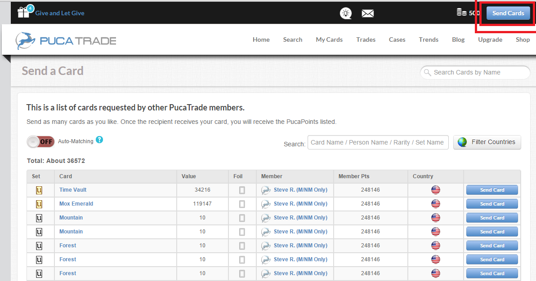Send Card for Mox Emerald
This screenshot has height=281, width=536.
[492, 204]
